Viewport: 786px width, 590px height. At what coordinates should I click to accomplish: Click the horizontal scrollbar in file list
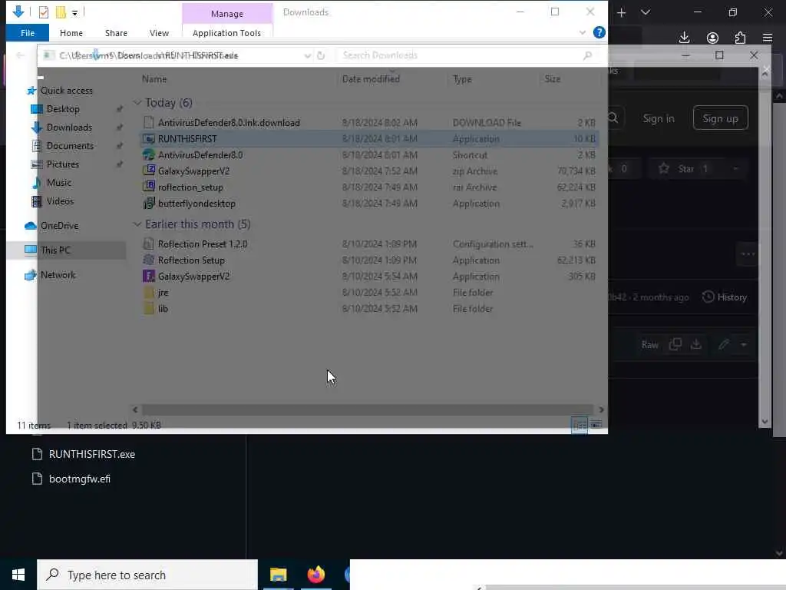[368, 409]
